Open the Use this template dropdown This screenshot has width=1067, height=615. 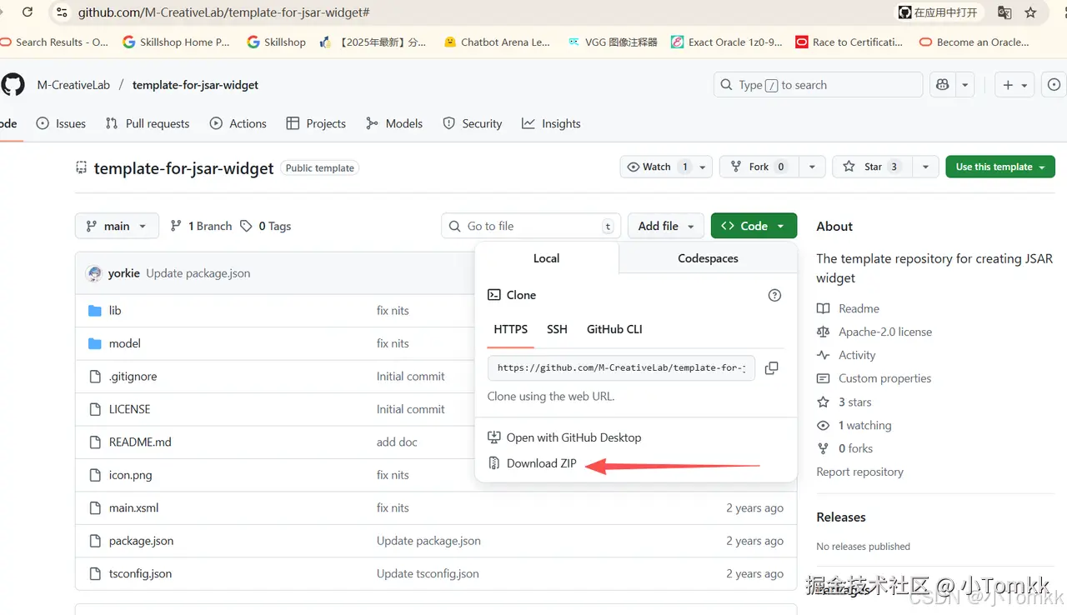click(1000, 167)
